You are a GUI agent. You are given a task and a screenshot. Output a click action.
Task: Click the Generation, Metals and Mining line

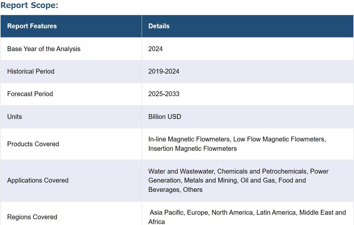(x=227, y=180)
